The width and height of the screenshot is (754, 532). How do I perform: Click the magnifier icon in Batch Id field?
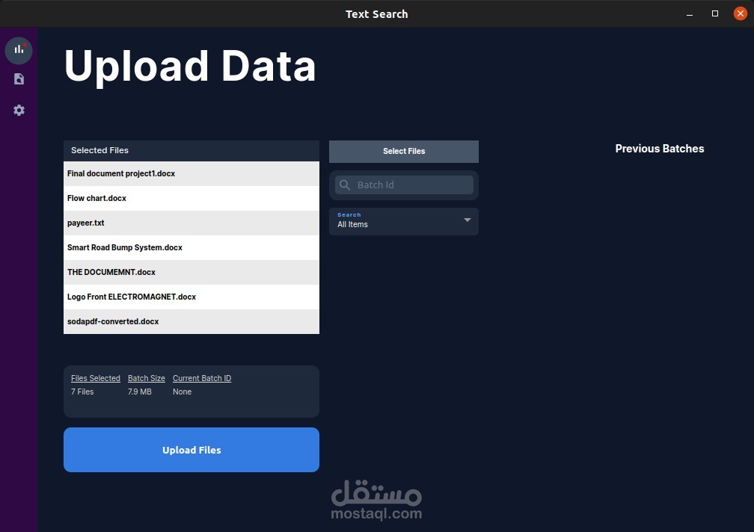coord(345,185)
